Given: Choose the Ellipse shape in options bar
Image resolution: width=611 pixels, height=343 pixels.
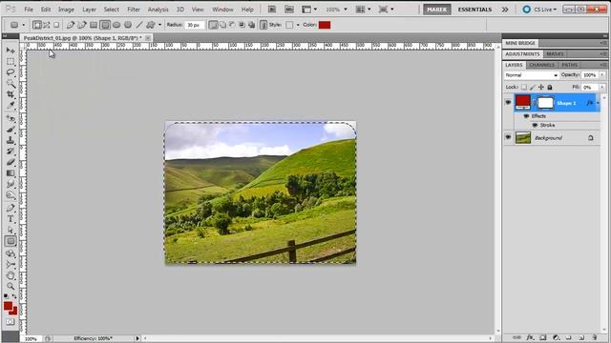Looking at the screenshot, I should point(116,25).
